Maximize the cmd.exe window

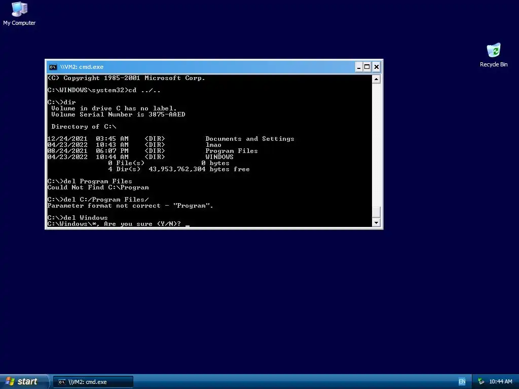click(367, 67)
